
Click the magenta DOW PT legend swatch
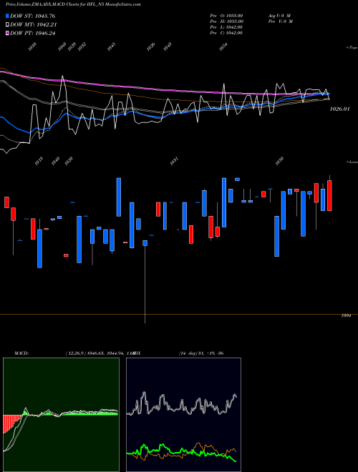tap(7, 33)
